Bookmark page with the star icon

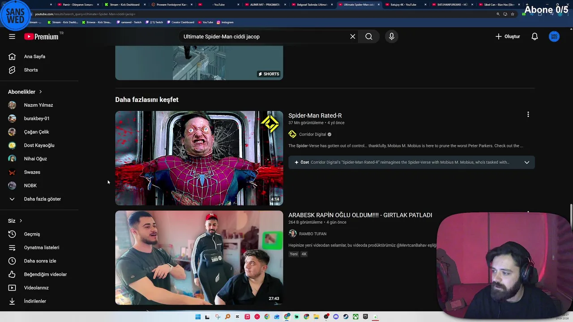513,14
